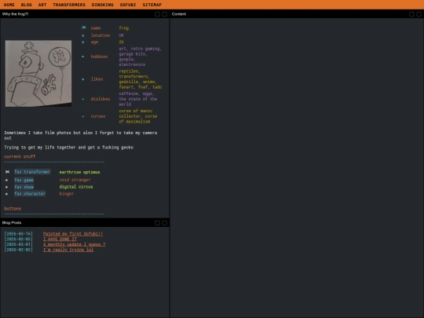Click the 'frog' name value
The height and width of the screenshot is (318, 424).
124,27
